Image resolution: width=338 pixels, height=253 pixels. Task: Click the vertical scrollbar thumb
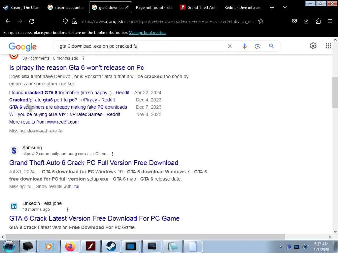335,92
